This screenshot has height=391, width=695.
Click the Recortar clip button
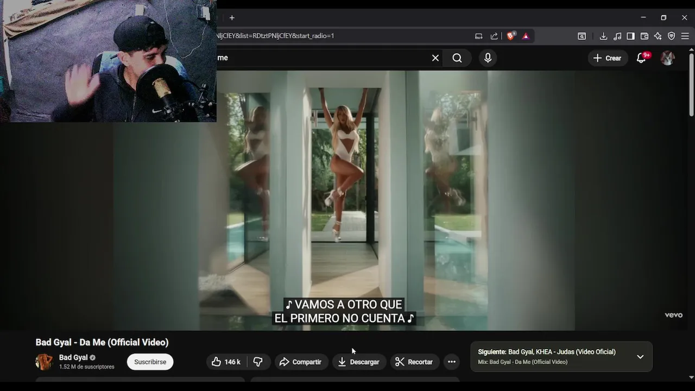[414, 362]
